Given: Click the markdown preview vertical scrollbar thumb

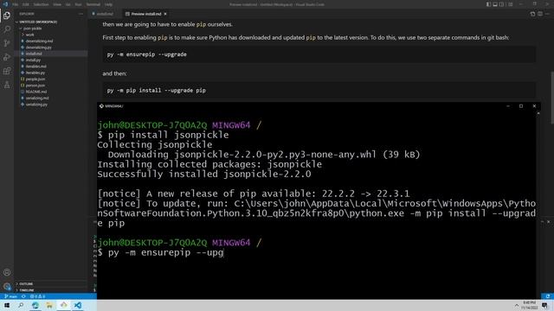Looking at the screenshot, I should (552, 98).
